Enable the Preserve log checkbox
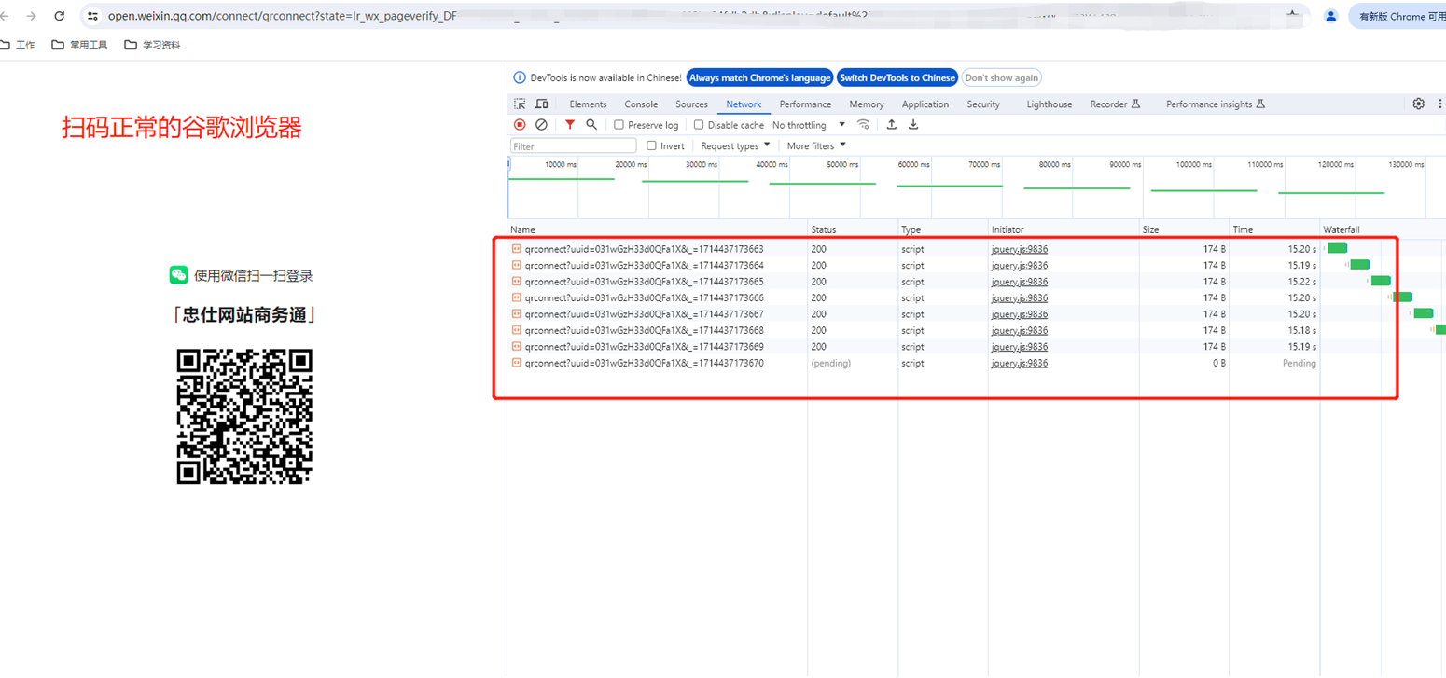 [x=619, y=125]
